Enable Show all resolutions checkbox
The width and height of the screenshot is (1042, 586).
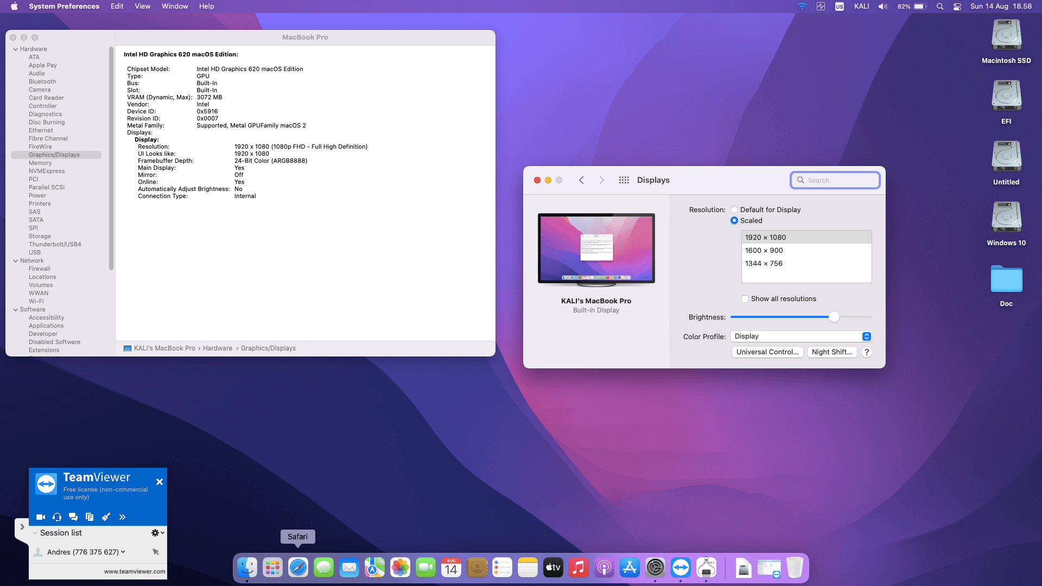point(745,299)
